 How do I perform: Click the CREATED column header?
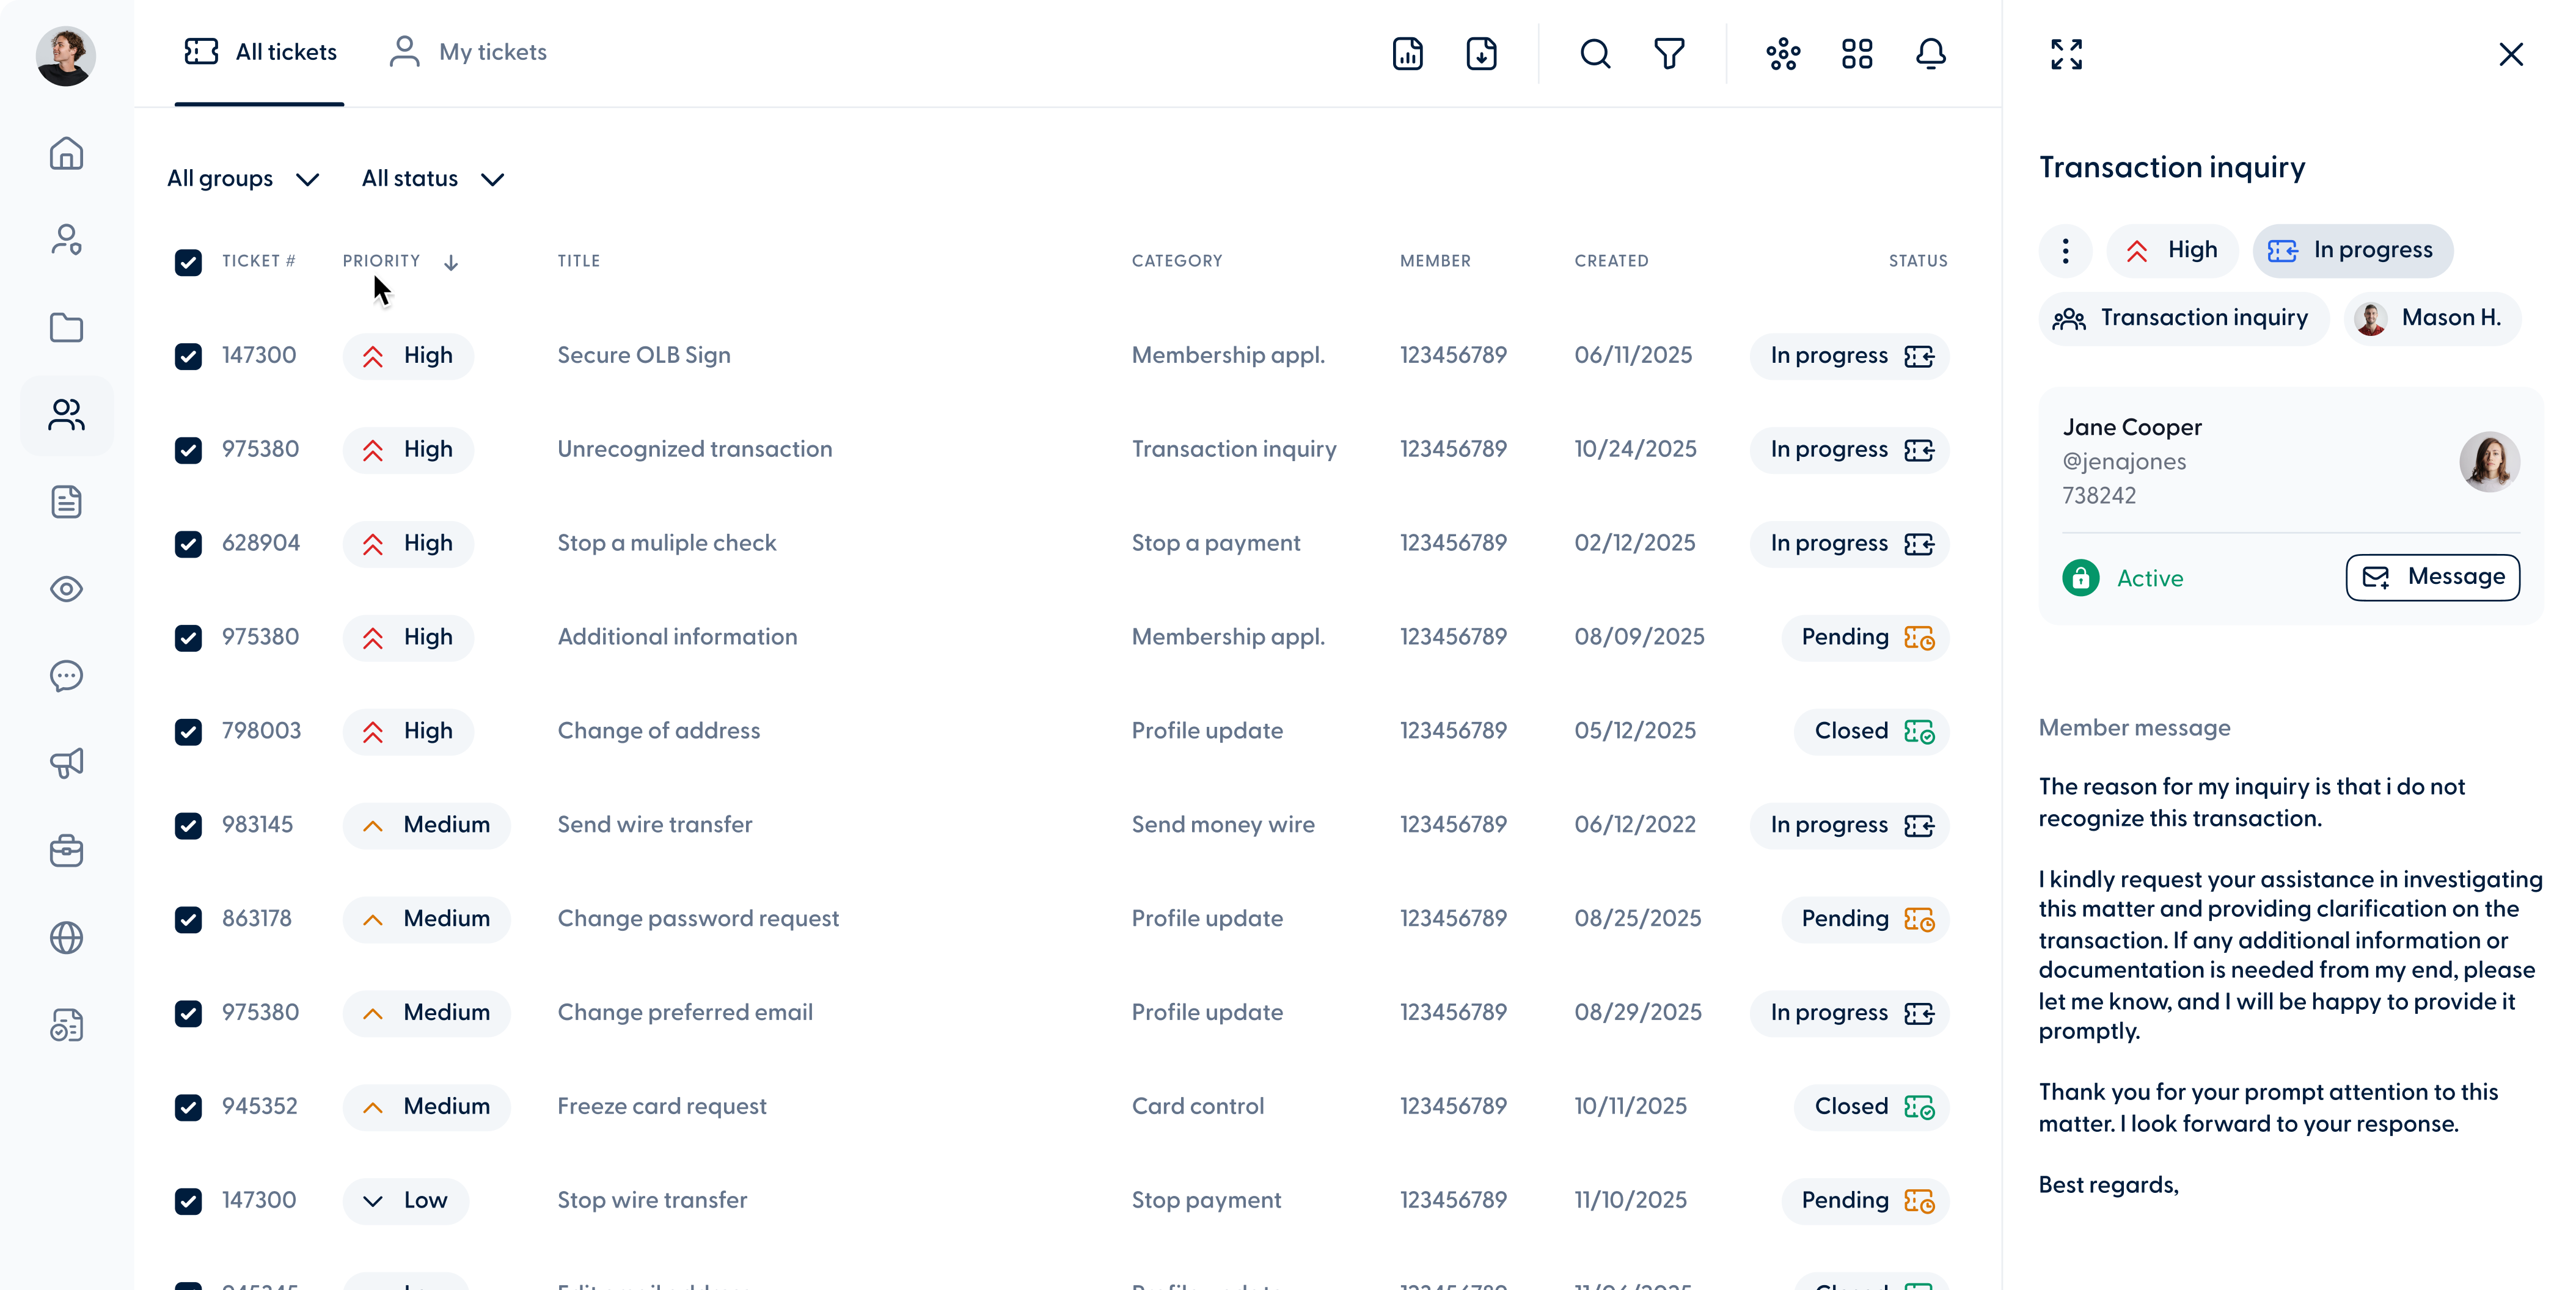tap(1611, 261)
